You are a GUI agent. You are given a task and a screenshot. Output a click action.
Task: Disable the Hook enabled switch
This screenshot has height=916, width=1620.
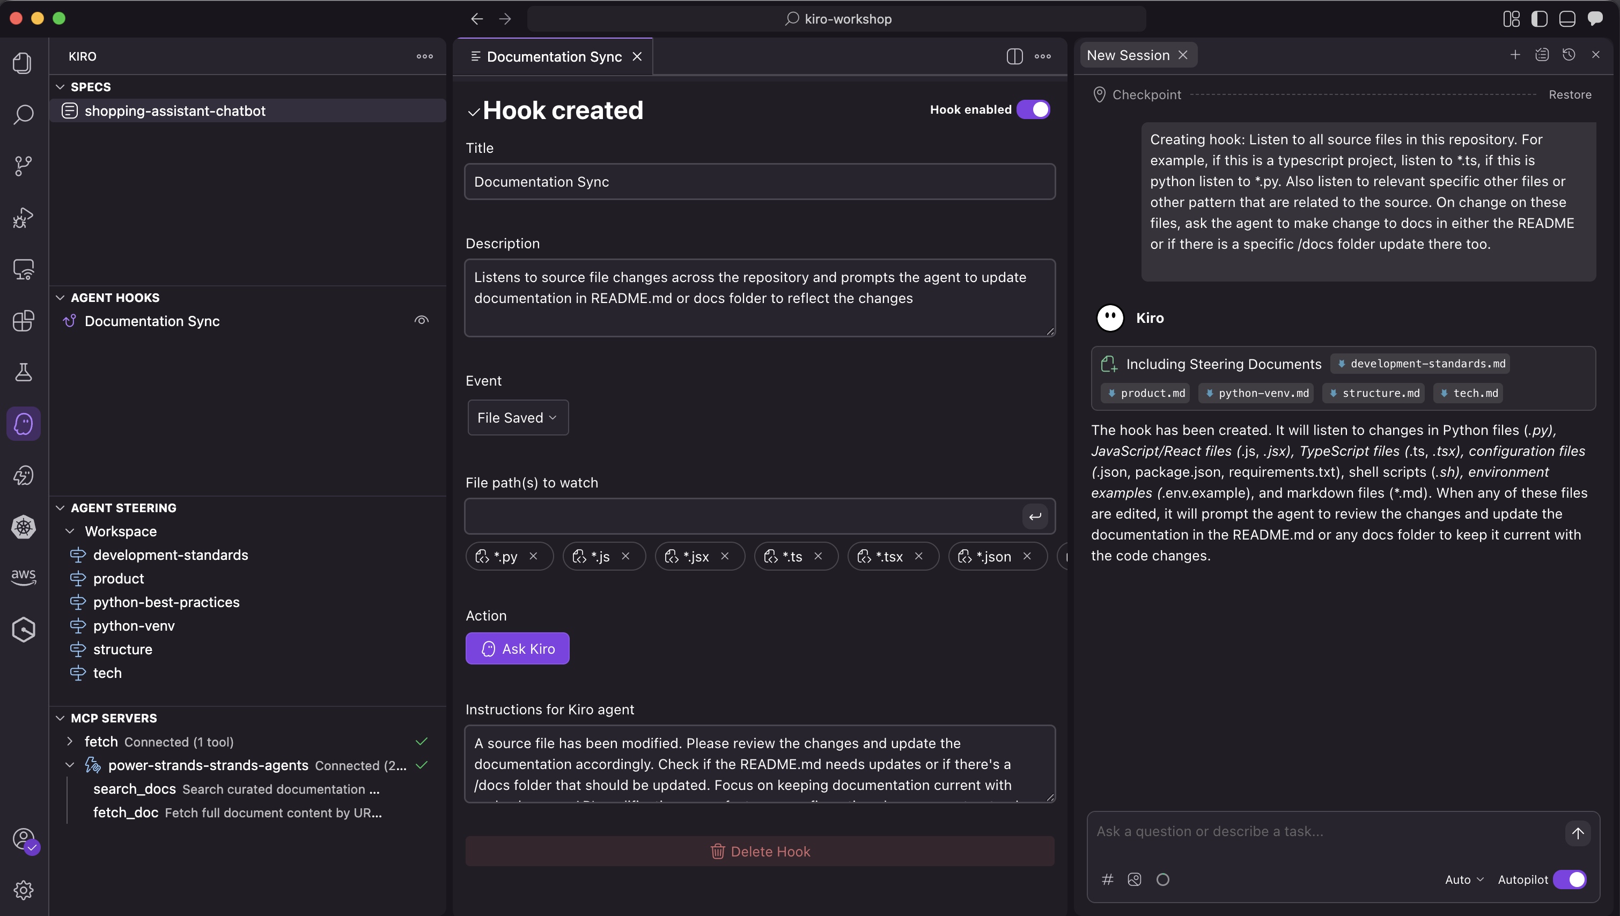pos(1033,109)
